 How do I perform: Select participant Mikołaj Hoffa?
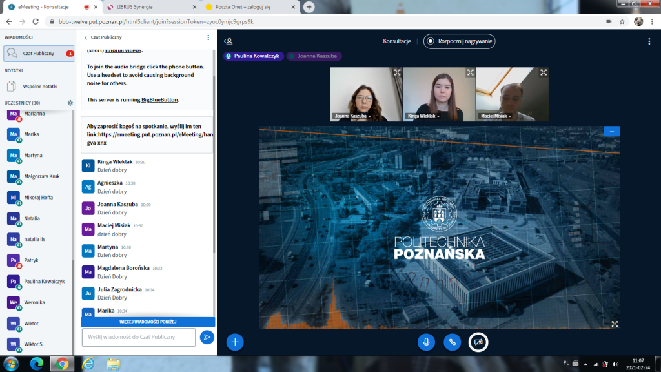(38, 198)
